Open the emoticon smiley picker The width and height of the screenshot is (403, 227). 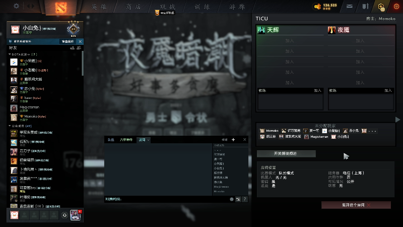point(232,199)
